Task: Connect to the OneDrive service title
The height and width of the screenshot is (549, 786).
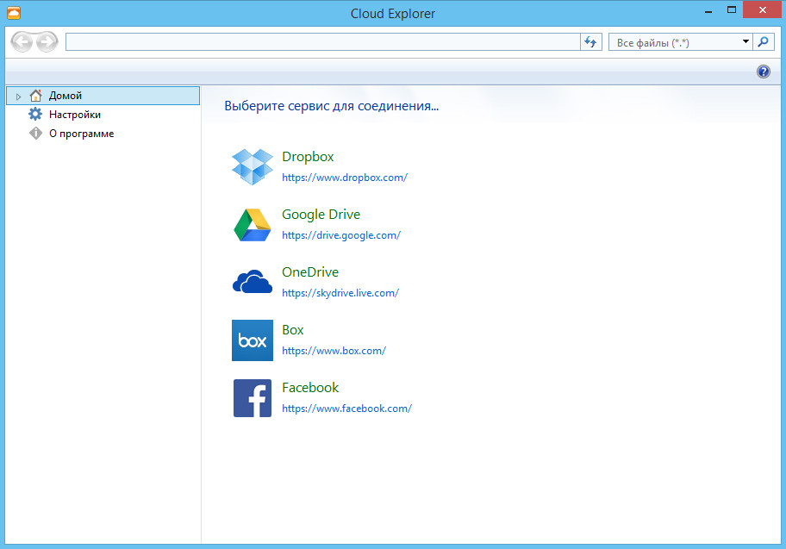Action: [310, 272]
